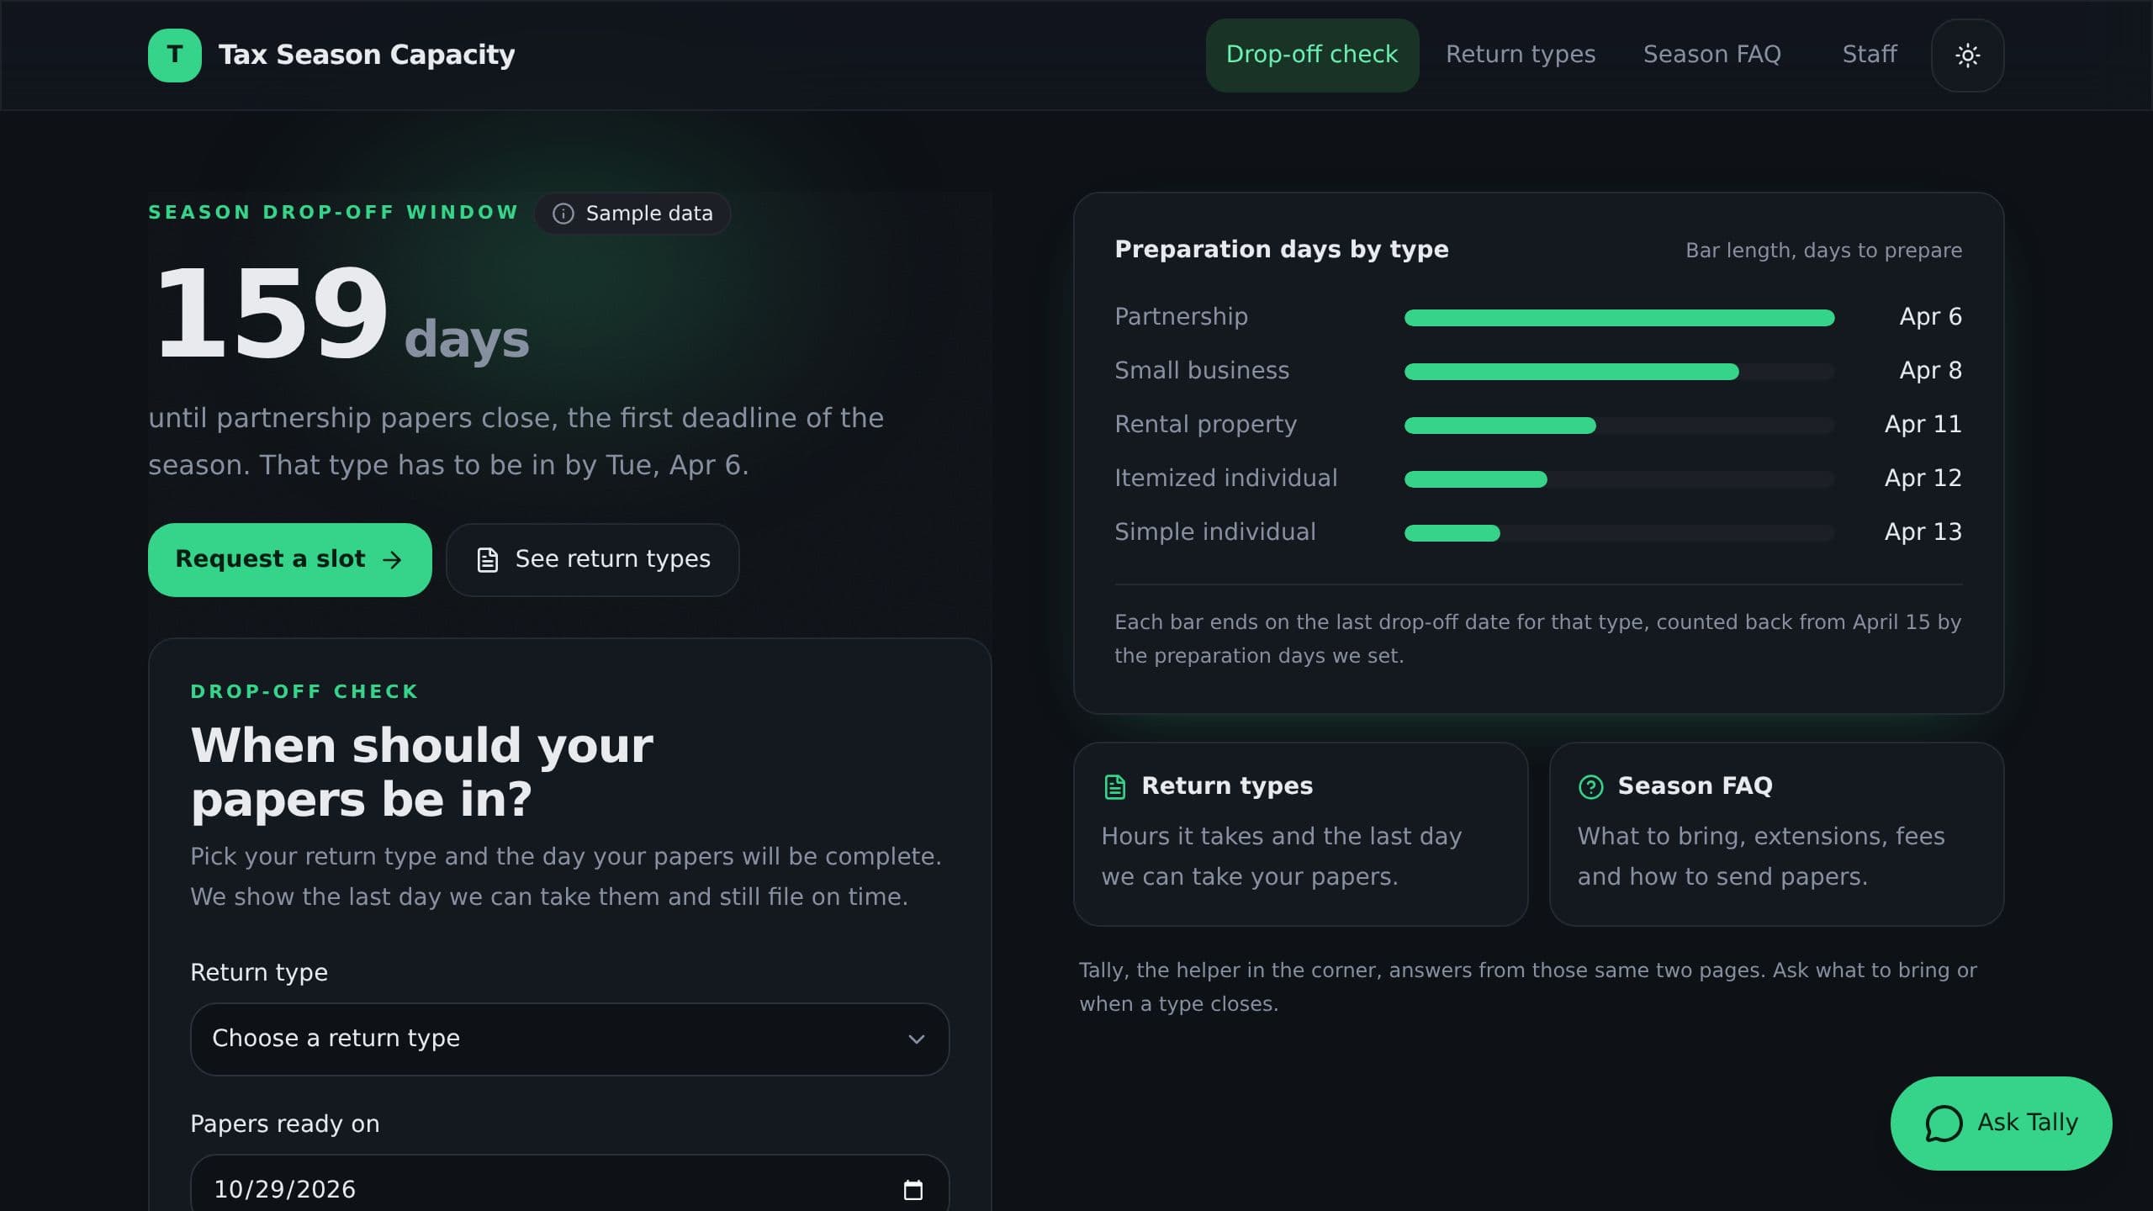The height and width of the screenshot is (1211, 2153).
Task: Expand the return type dropdown chevron
Action: point(916,1039)
